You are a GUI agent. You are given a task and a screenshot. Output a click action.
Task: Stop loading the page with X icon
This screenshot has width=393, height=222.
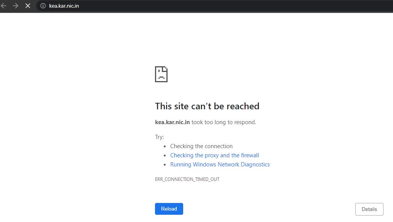coord(28,6)
